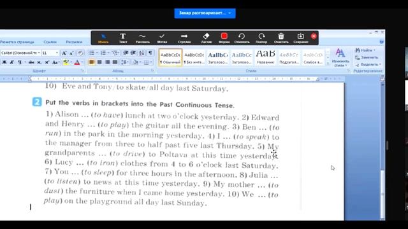This screenshot has height=229, width=408.
Task: Decrease font size with shrink font icon
Action: 71,53
